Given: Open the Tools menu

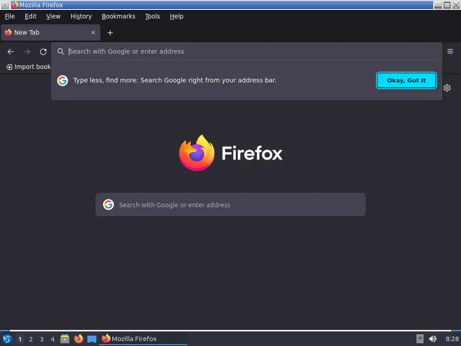Looking at the screenshot, I should [152, 17].
